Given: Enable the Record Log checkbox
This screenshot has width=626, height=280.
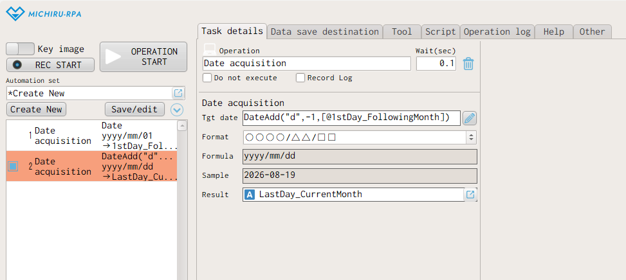Looking at the screenshot, I should click(x=300, y=78).
